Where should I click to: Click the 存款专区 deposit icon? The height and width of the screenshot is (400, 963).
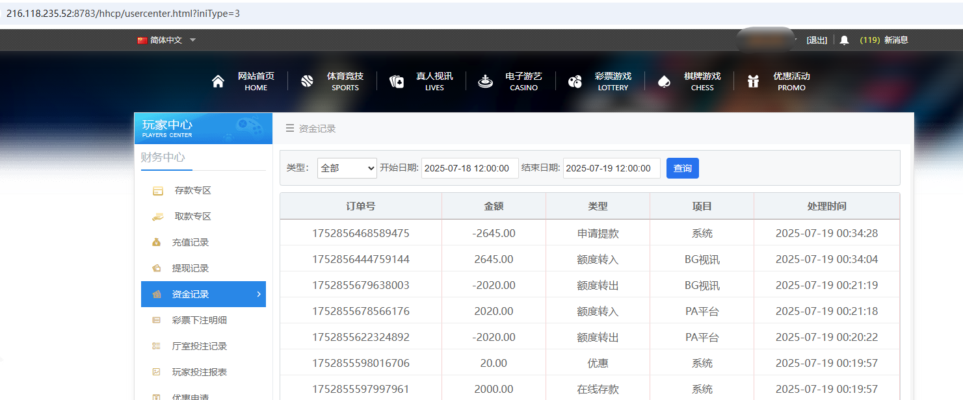point(157,190)
